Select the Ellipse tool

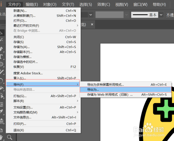pyautogui.click(x=1, y=64)
